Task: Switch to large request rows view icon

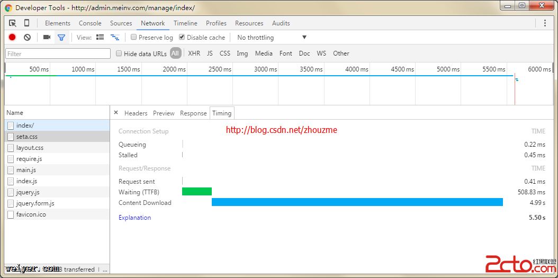Action: pyautogui.click(x=100, y=37)
